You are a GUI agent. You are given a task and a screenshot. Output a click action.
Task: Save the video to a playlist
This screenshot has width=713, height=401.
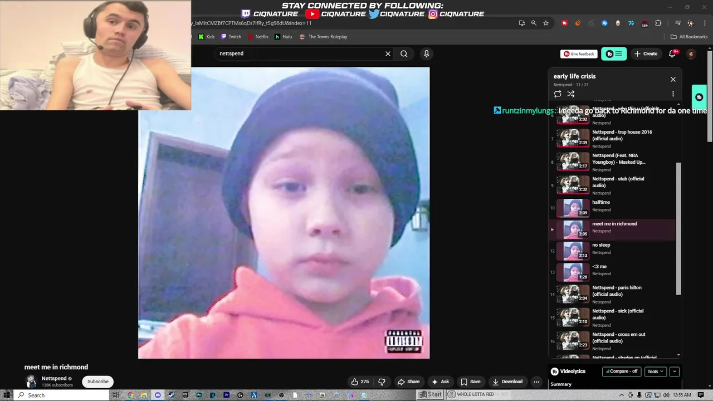pyautogui.click(x=471, y=382)
